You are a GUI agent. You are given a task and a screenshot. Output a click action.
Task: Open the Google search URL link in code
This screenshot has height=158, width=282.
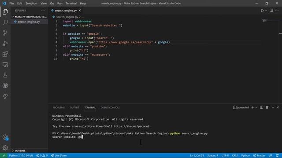pos(125,42)
